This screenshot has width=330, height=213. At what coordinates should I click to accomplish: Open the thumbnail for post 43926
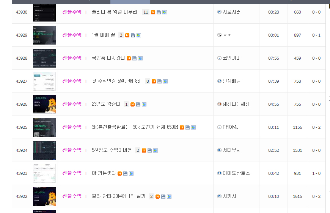pyautogui.click(x=44, y=104)
